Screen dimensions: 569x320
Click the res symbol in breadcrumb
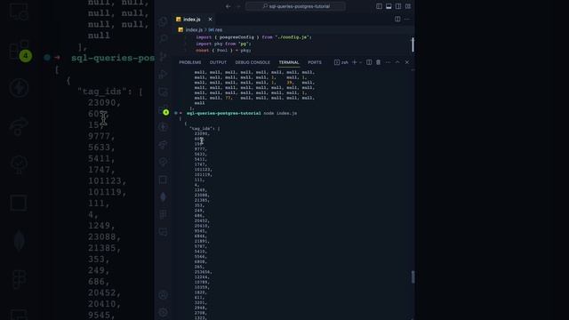point(215,29)
